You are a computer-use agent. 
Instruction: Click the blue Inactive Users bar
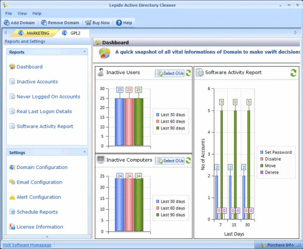tap(120, 122)
